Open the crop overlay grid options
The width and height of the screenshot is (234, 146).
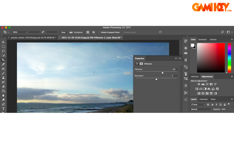[88, 32]
